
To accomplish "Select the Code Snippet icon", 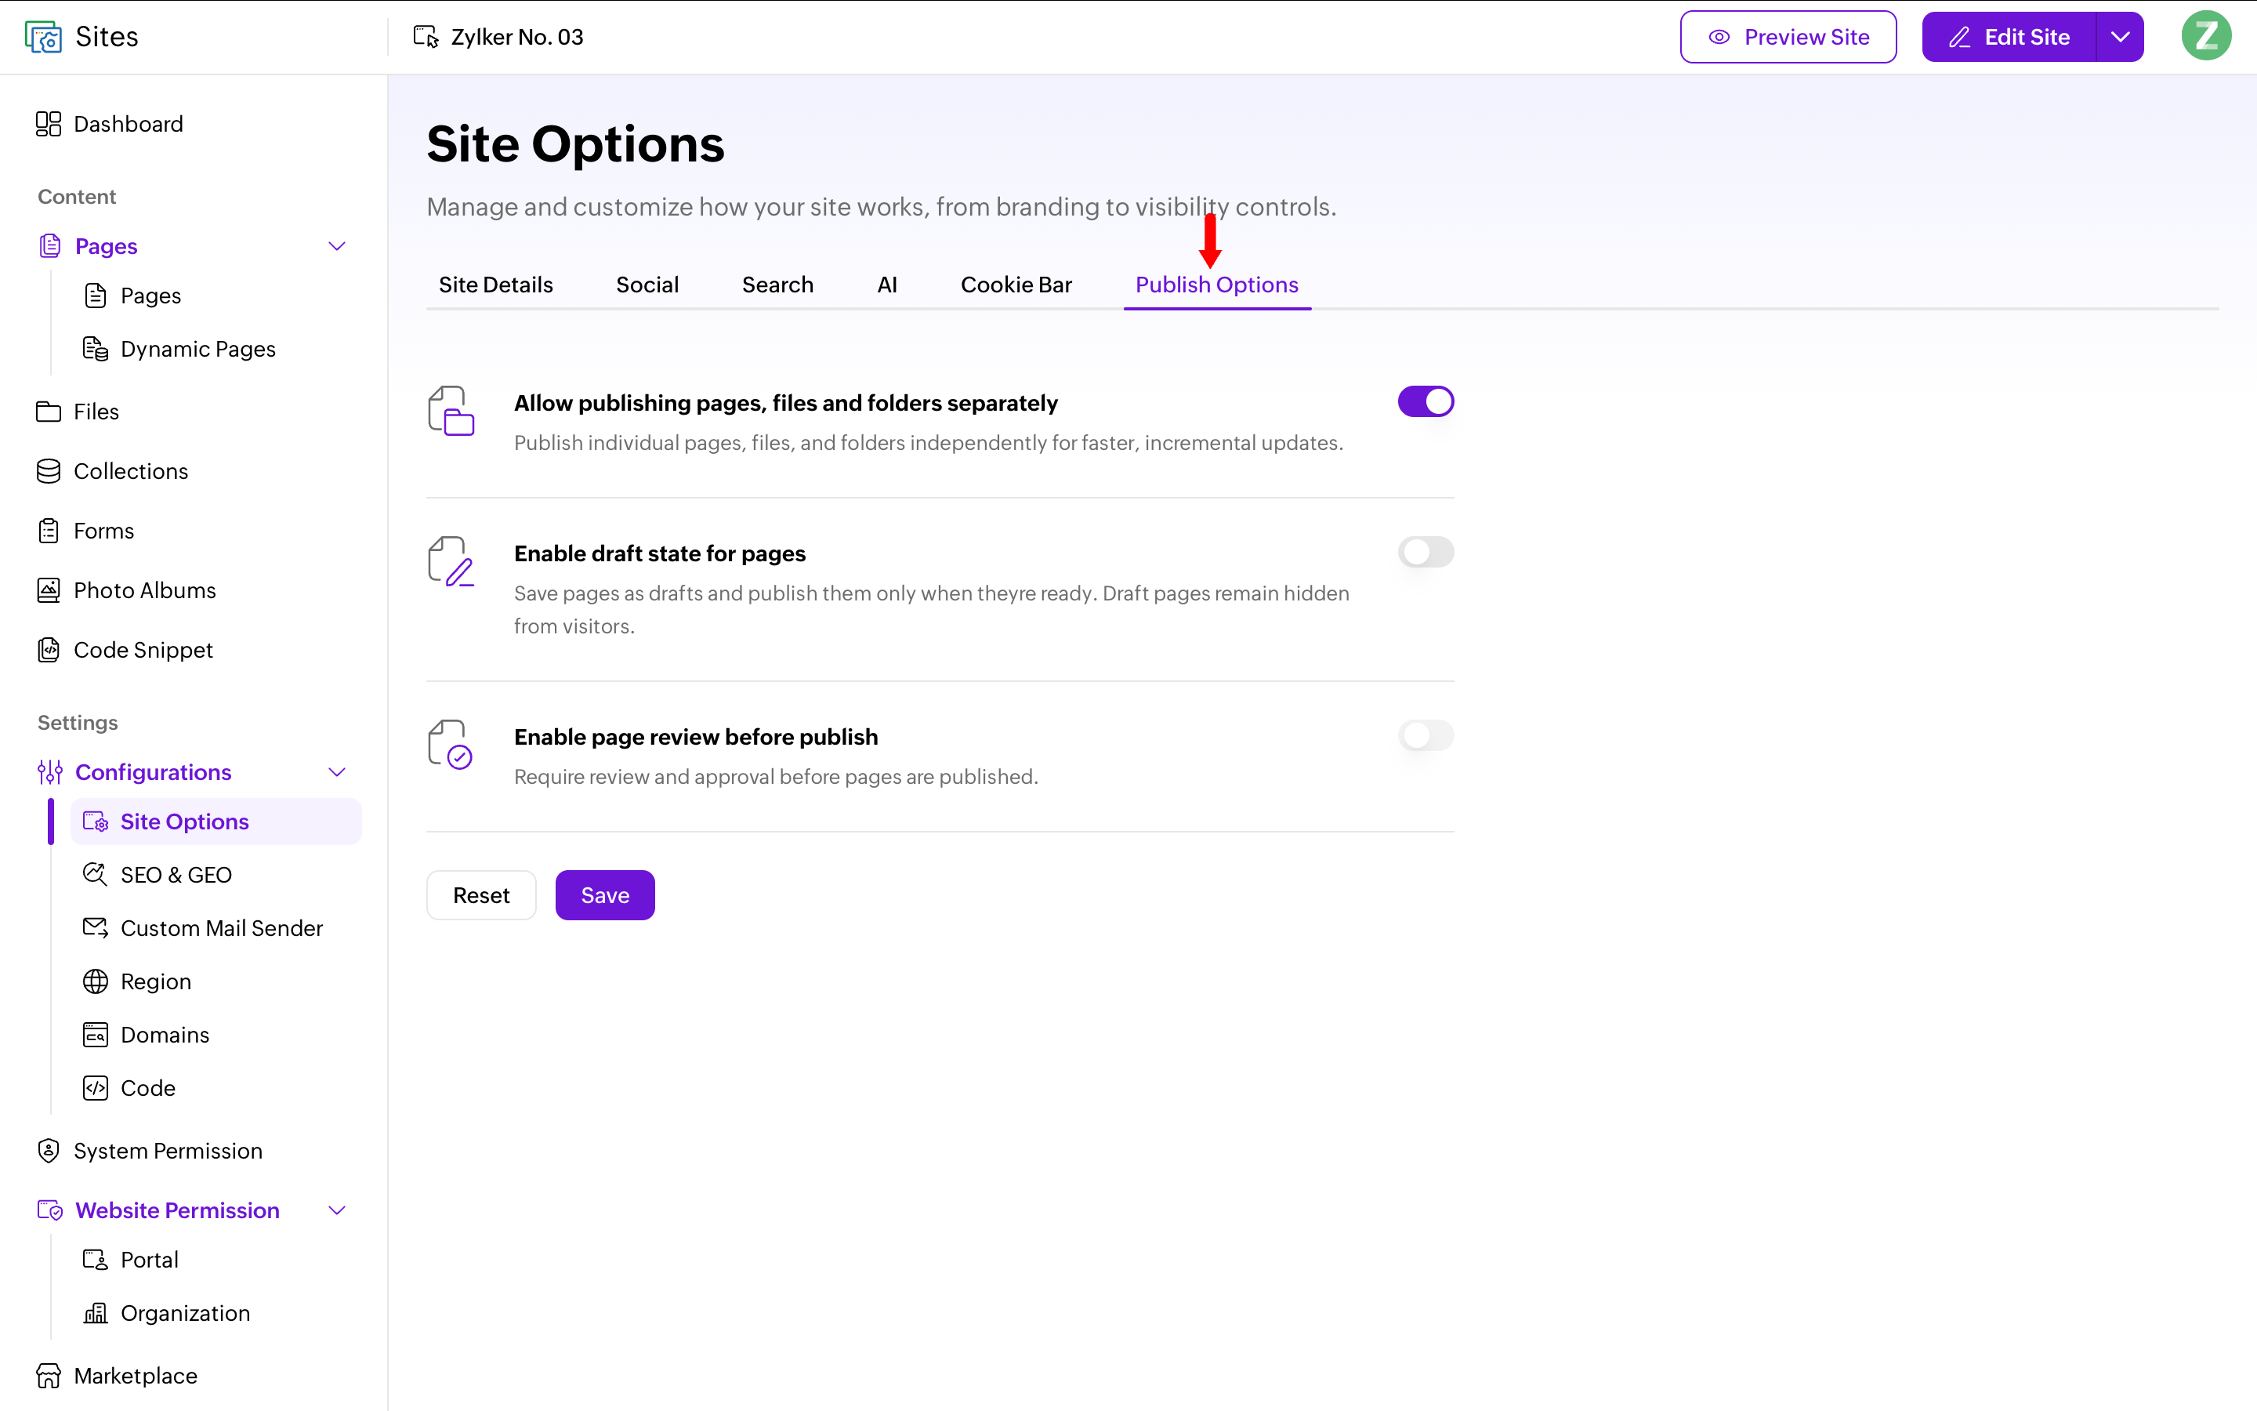I will click(49, 651).
